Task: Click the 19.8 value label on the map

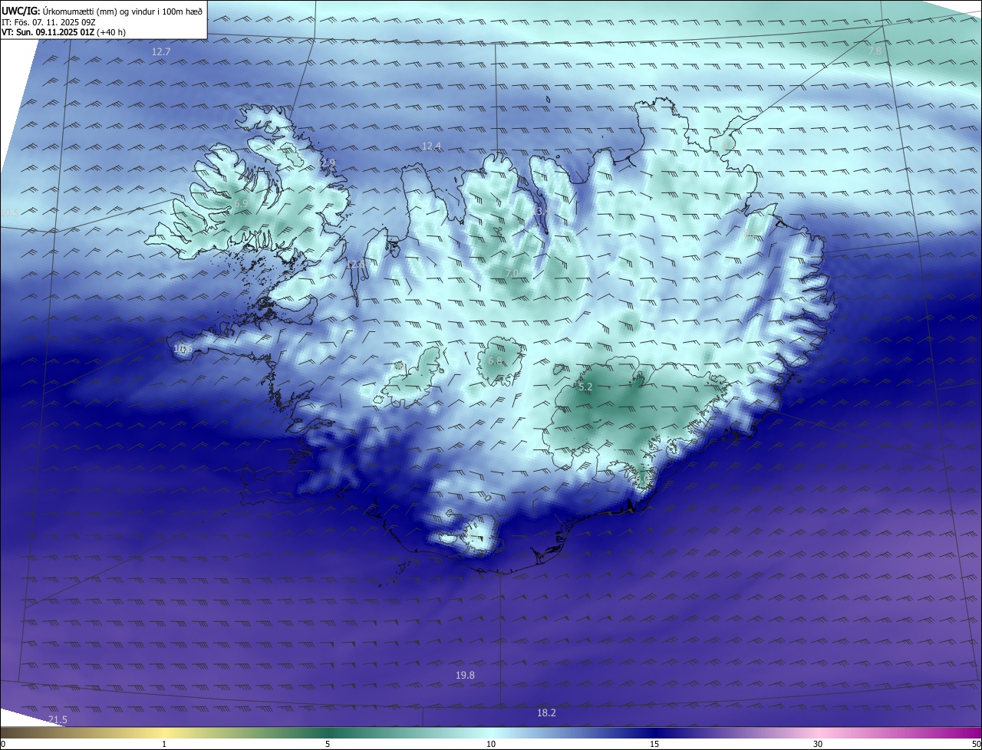Action: (465, 675)
